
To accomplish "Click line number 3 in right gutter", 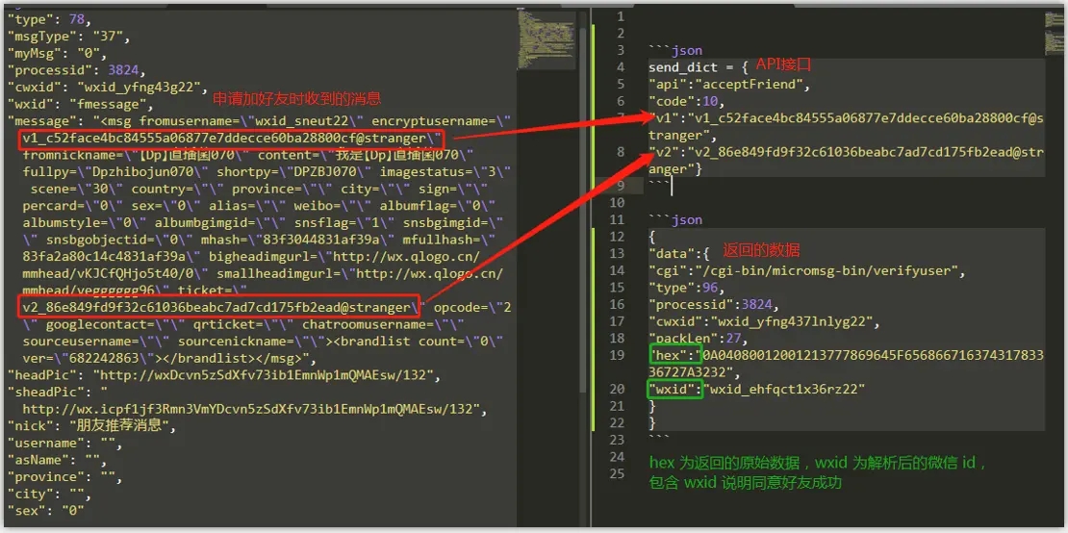I will (621, 50).
